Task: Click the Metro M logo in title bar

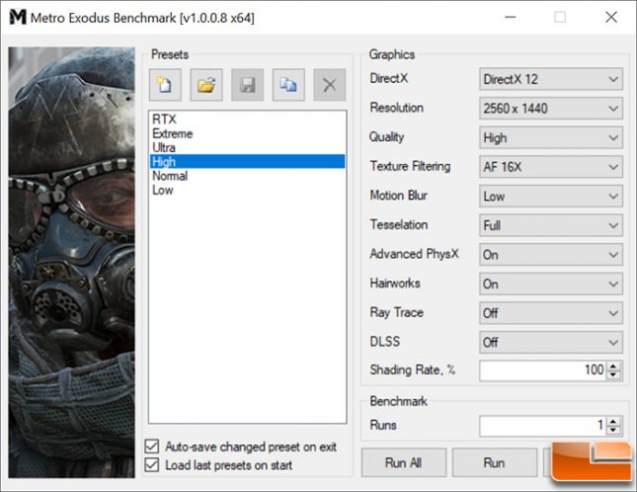Action: (x=18, y=18)
